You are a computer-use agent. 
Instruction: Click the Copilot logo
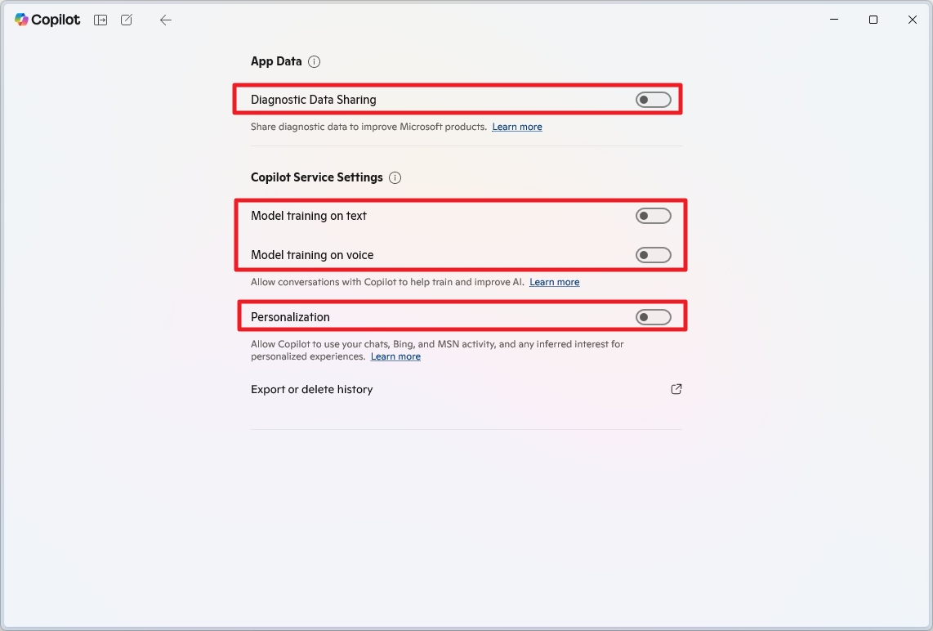tap(47, 20)
